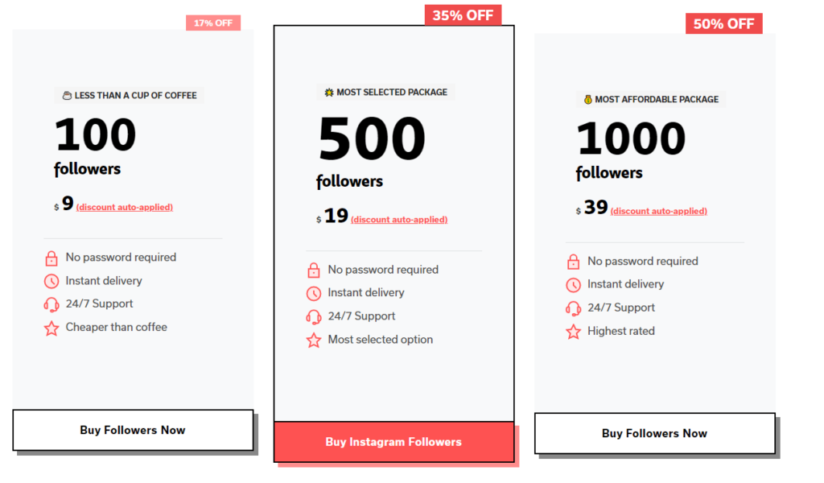Open discount auto-applied link for $19 plan
This screenshot has height=483, width=824.
pos(399,220)
